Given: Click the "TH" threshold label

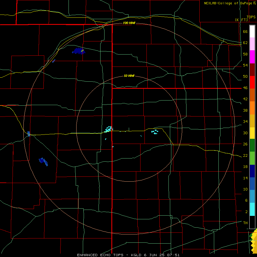Looking at the screenshot, I should [x=245, y=223].
